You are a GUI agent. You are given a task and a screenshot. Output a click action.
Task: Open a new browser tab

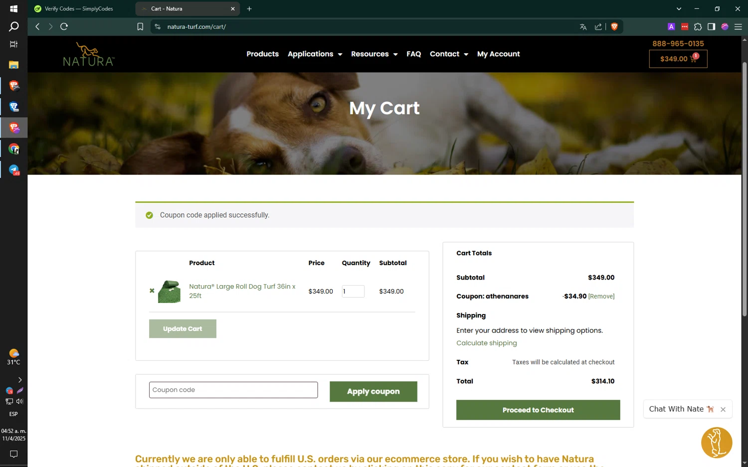(249, 8)
